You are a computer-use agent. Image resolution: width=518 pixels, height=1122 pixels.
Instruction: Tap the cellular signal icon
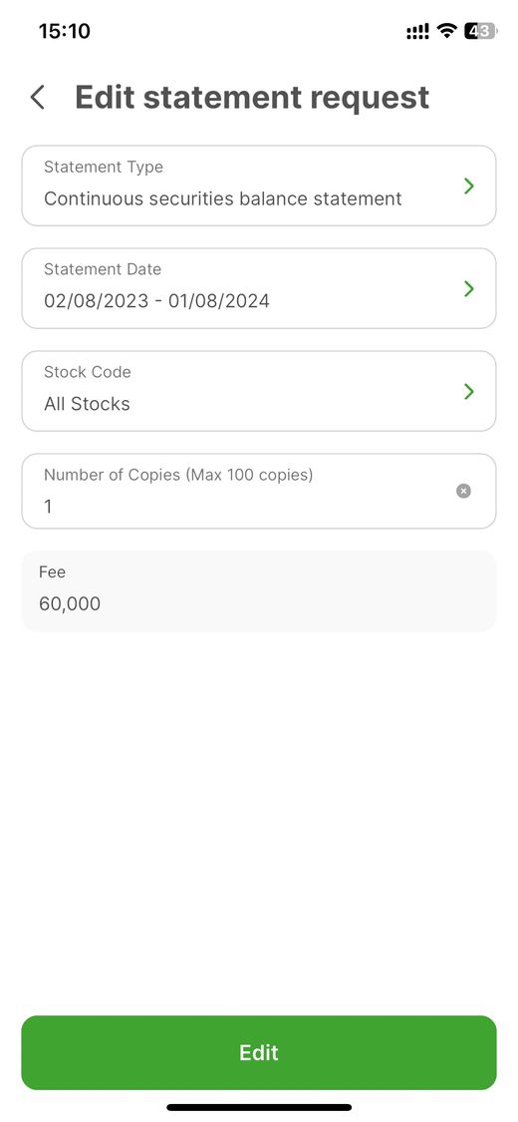coord(418,32)
